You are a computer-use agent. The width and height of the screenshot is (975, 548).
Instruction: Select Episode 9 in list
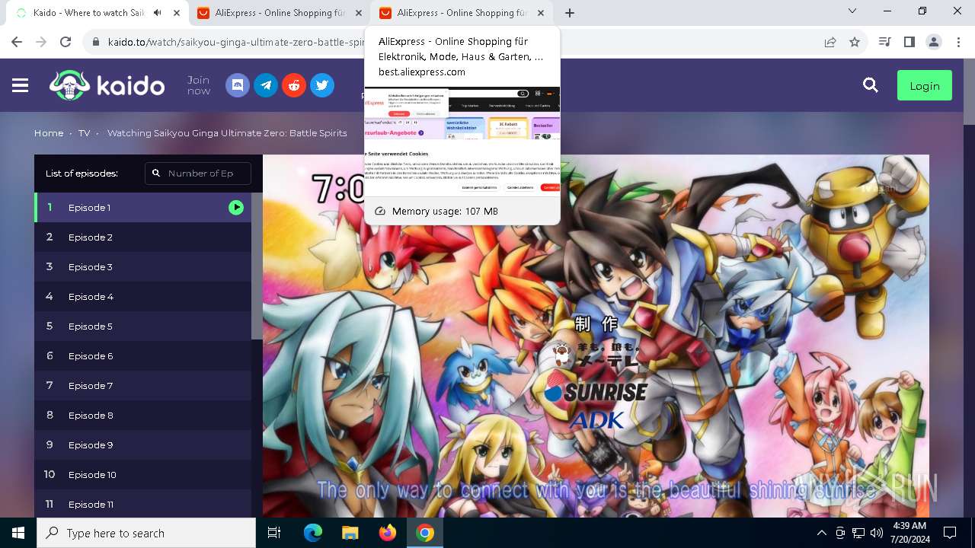pos(142,444)
